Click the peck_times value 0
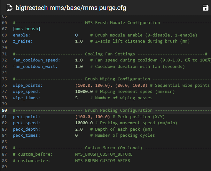The image size is (211, 171). (x=76, y=135)
